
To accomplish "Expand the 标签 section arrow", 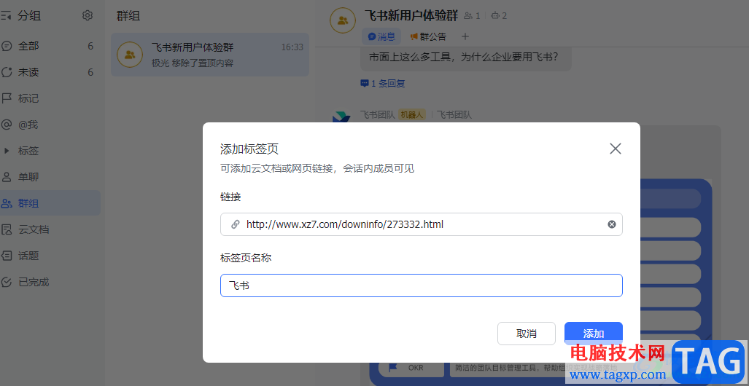I will (x=7, y=151).
